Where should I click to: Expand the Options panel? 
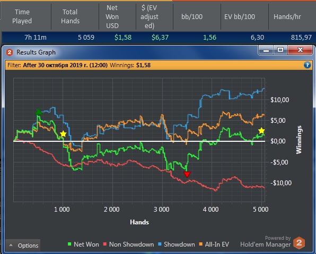point(23,246)
